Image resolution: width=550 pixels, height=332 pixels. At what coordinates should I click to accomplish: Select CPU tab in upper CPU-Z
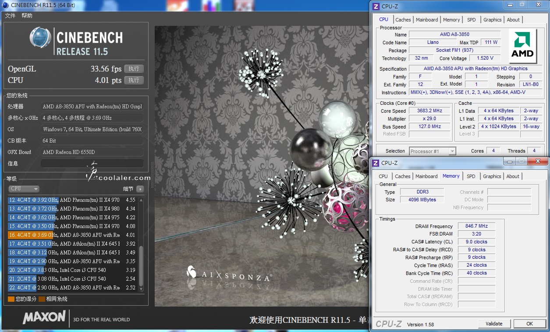tap(384, 19)
